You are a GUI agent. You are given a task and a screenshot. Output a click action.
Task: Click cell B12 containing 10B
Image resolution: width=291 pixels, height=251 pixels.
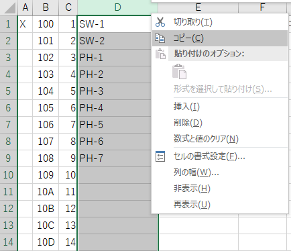point(46,209)
